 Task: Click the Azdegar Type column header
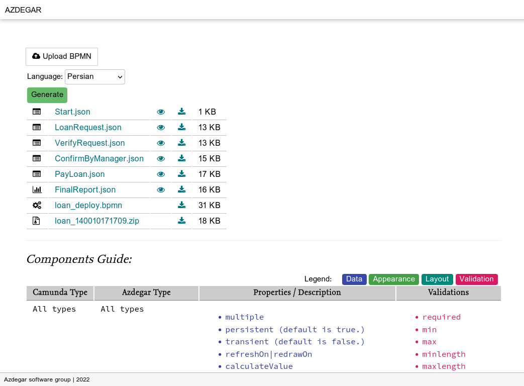[x=146, y=293]
